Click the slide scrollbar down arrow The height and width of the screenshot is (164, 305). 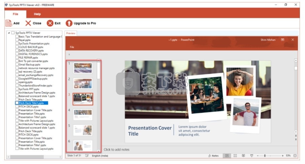pyautogui.click(x=296, y=132)
